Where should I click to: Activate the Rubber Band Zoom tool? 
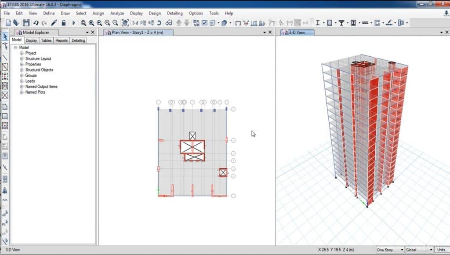(x=83, y=22)
